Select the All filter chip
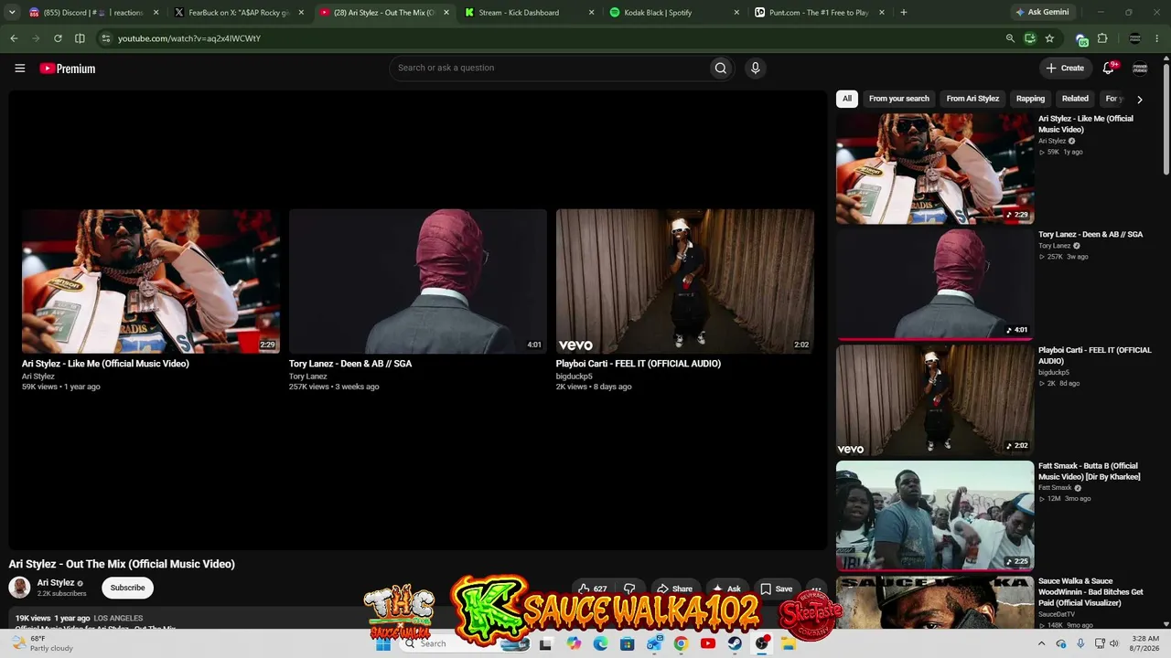This screenshot has width=1171, height=658. point(847,99)
